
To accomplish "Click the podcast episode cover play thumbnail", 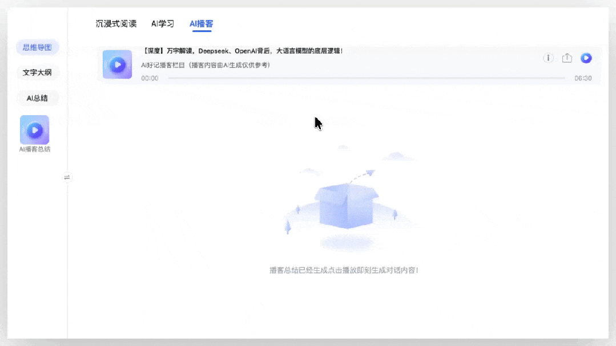I will point(117,64).
